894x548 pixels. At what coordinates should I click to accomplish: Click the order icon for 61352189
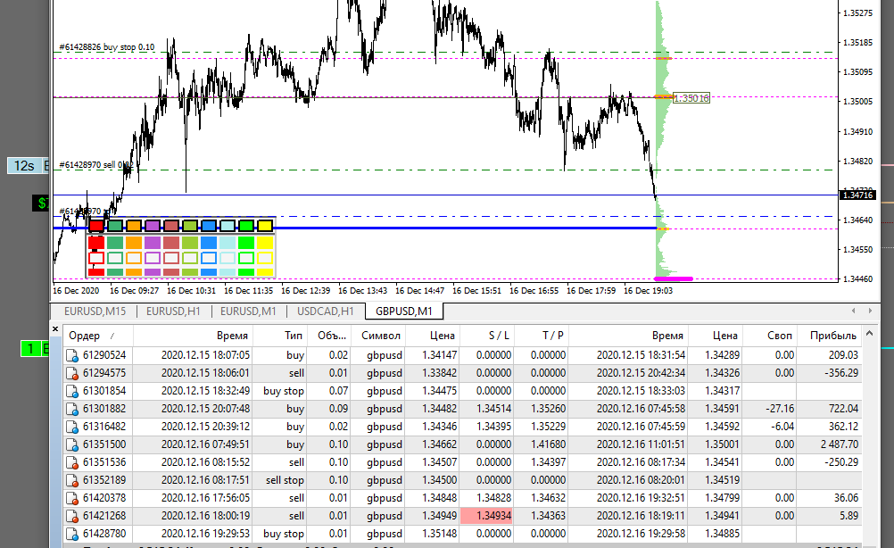72,480
